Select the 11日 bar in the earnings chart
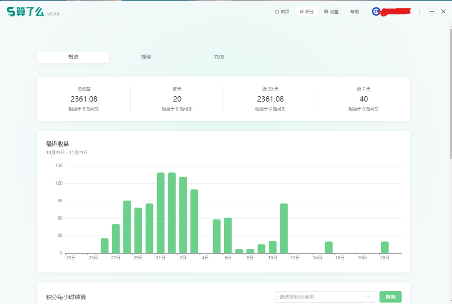This screenshot has height=304, width=452. coord(284,228)
